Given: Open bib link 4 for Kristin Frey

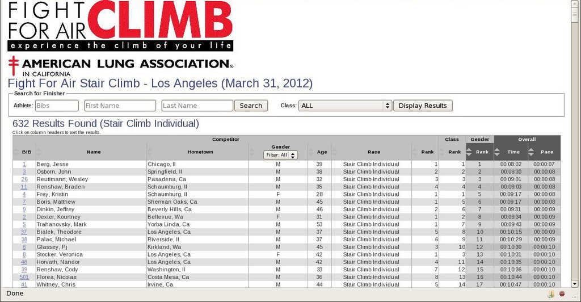Looking at the screenshot, I should (x=24, y=194).
